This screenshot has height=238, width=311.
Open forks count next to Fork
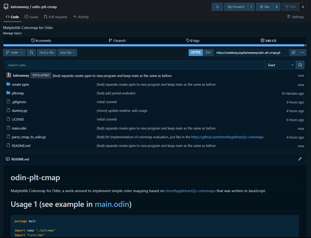[x=303, y=7]
